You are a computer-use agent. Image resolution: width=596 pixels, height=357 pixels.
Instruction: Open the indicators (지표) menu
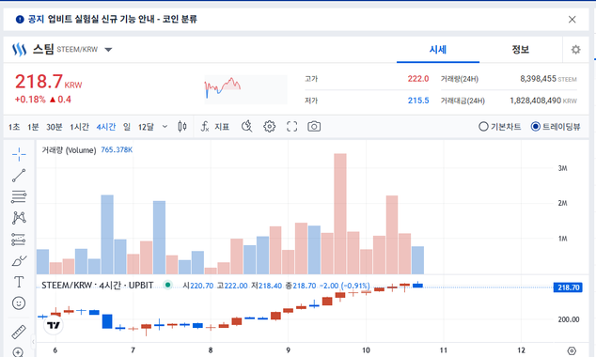(215, 127)
